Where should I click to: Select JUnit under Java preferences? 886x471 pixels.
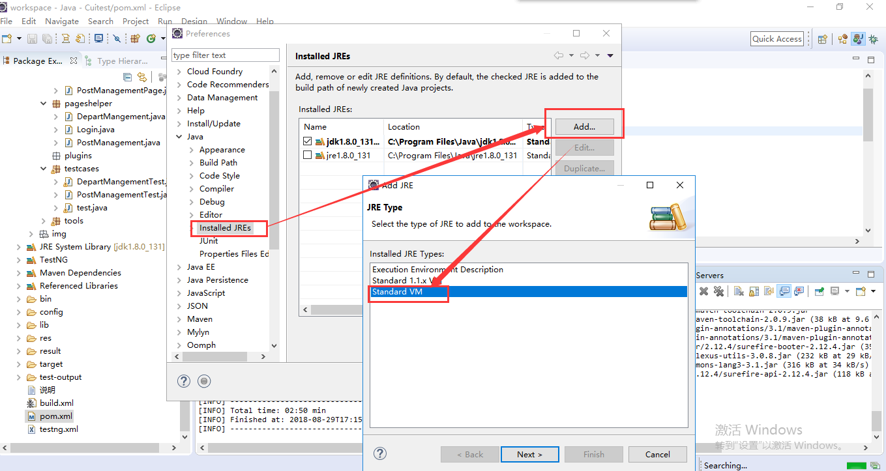click(209, 241)
